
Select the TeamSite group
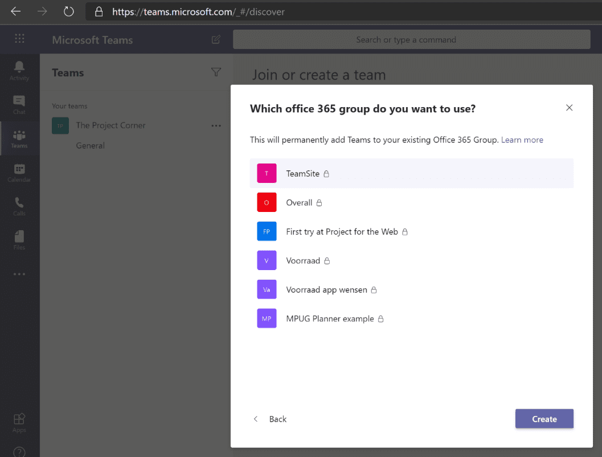point(412,173)
